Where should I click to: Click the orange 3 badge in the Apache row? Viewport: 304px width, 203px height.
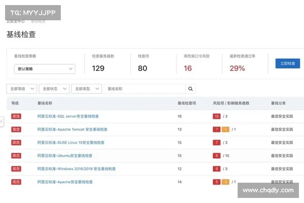click(x=225, y=182)
